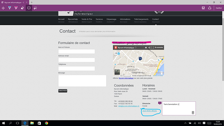The width and height of the screenshot is (224, 126).
Task: Open a new browser tab
Action: coord(32,3)
